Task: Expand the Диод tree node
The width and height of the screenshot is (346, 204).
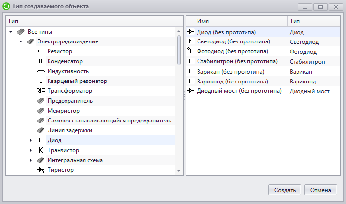Action: [x=31, y=140]
